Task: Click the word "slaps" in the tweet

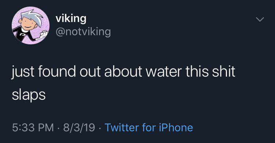Action: tap(29, 95)
